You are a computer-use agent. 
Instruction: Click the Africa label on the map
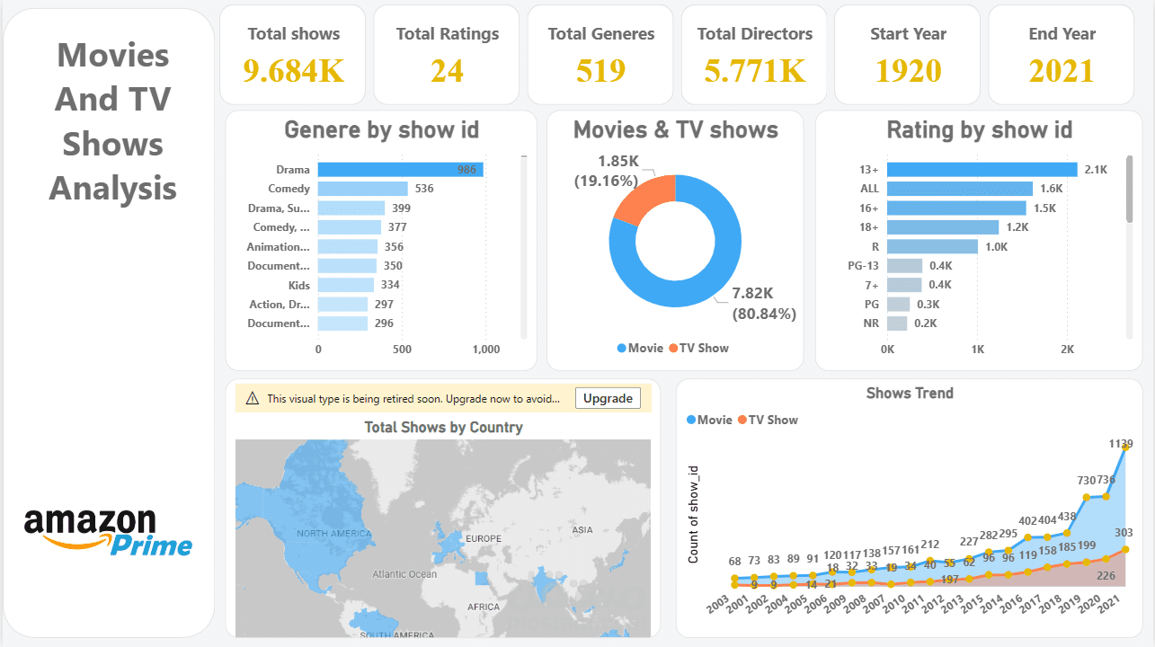[484, 607]
